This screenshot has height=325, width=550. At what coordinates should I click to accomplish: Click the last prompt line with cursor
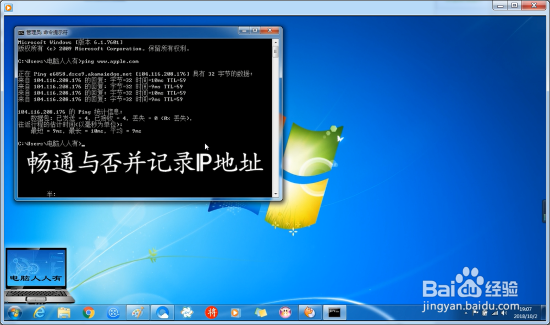[52, 144]
